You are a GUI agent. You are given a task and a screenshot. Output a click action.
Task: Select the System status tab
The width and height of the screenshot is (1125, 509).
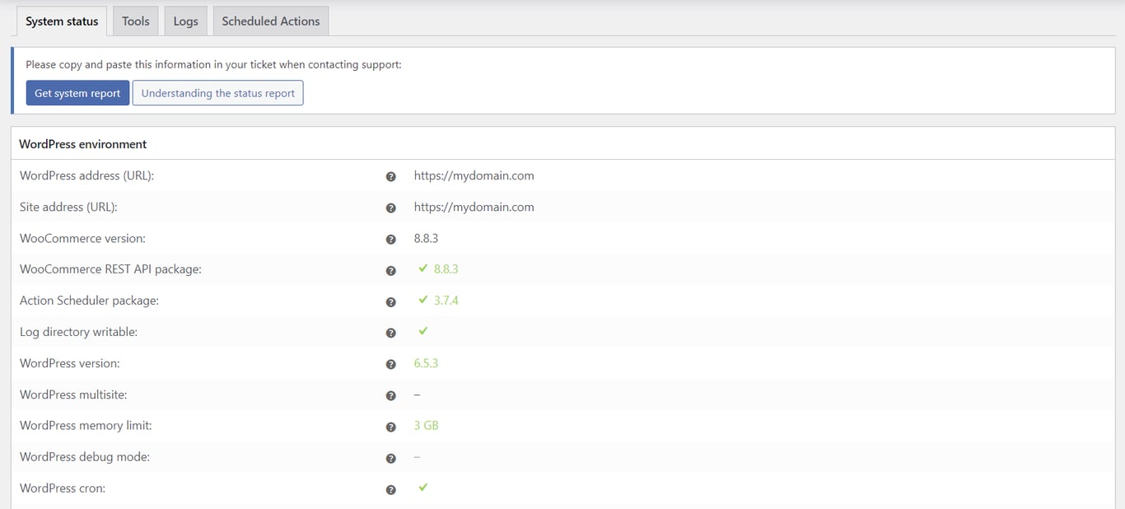click(61, 21)
